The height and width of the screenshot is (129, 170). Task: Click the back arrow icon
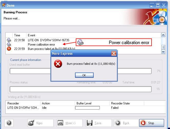point(118,123)
